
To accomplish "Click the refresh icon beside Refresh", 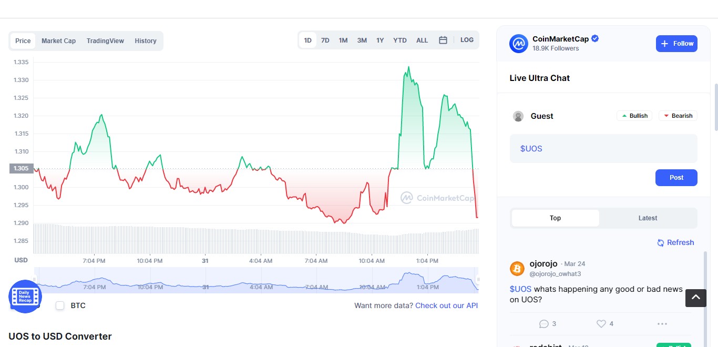I will tap(661, 242).
